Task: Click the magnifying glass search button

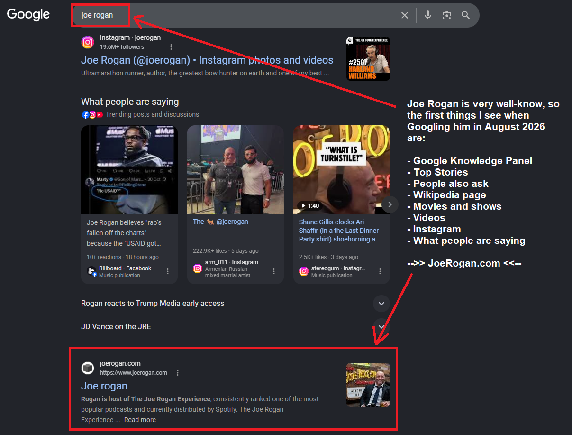Action: [x=466, y=15]
